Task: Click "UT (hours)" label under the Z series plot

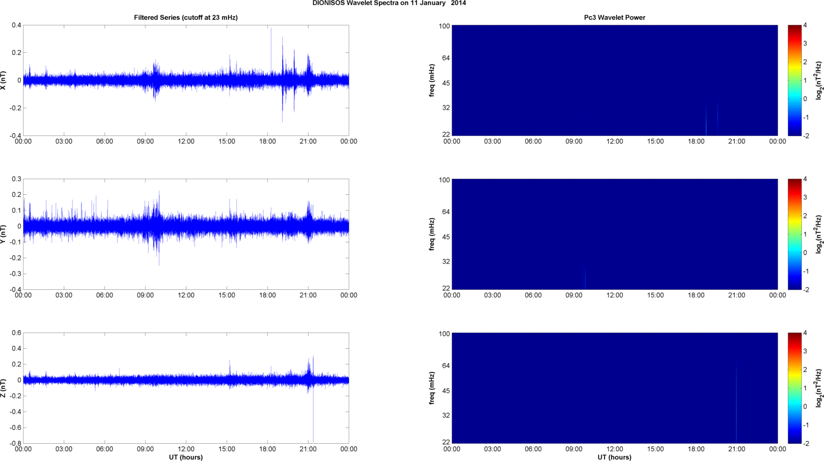Action: pyautogui.click(x=186, y=457)
